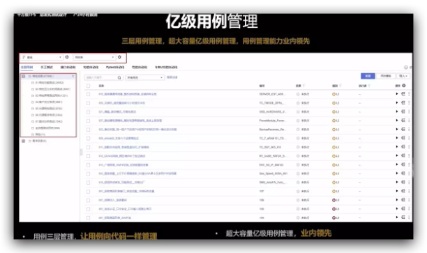
Task: Open step tree icon for BackupRecovery row
Action: click(x=403, y=129)
